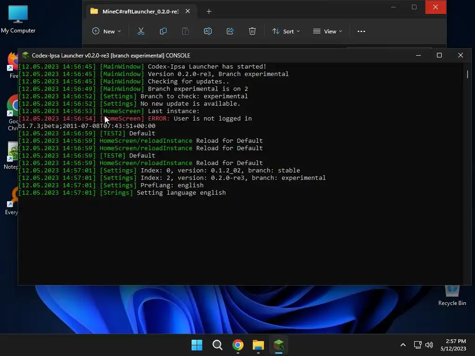Image resolution: width=475 pixels, height=356 pixels.
Task: Click the console vertical scrollbar thumb
Action: point(468,75)
